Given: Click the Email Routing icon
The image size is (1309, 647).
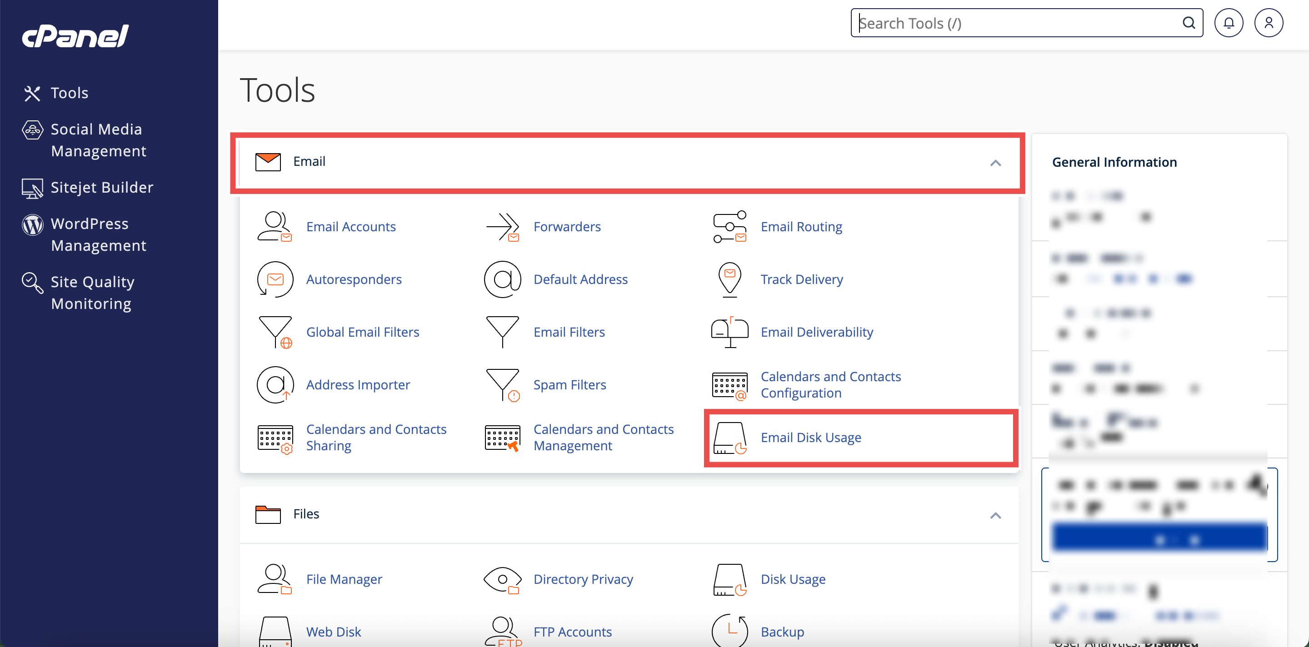Looking at the screenshot, I should click(729, 227).
